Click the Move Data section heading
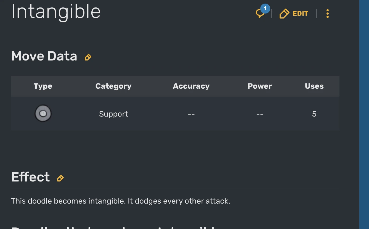Image resolution: width=369 pixels, height=229 pixels. point(44,56)
